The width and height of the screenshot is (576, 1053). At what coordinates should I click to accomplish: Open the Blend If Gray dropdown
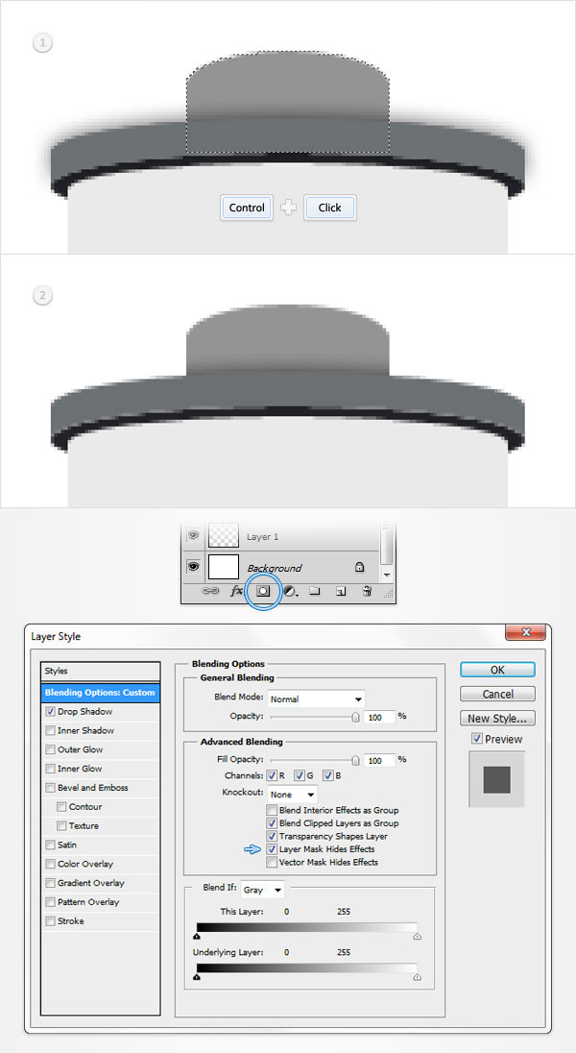point(263,889)
